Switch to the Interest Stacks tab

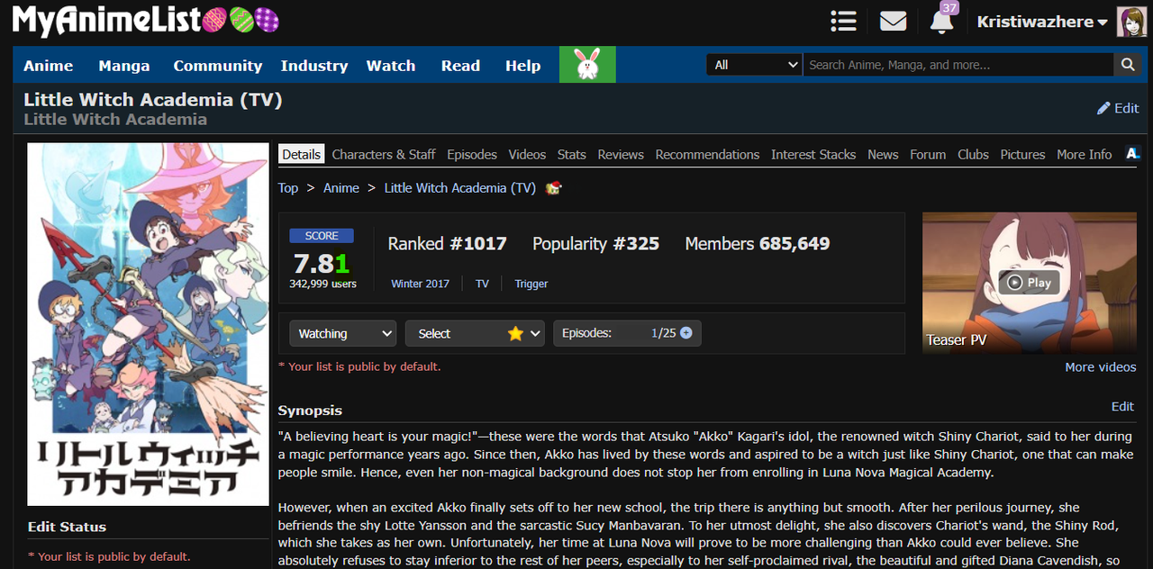pos(813,154)
